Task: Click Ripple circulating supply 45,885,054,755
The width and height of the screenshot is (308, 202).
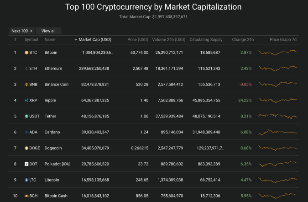Action: click(x=206, y=100)
